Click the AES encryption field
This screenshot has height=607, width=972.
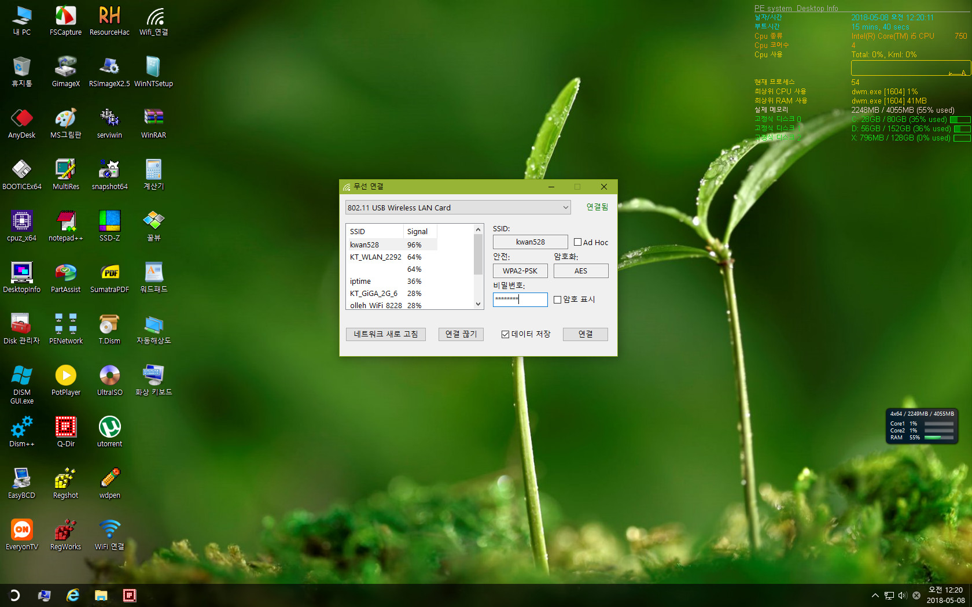pos(581,271)
